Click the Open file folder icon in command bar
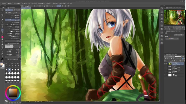The image size is (186, 104). coord(28,6)
